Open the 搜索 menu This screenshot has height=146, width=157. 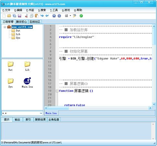coord(42,10)
